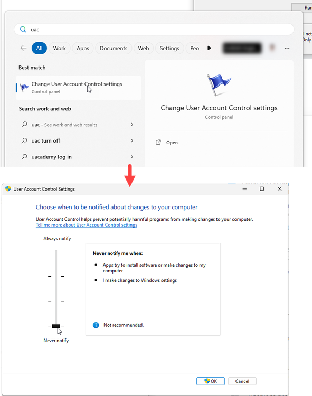Click the magnifier icon beside uac turn off
The width and height of the screenshot is (312, 396).
[24, 140]
